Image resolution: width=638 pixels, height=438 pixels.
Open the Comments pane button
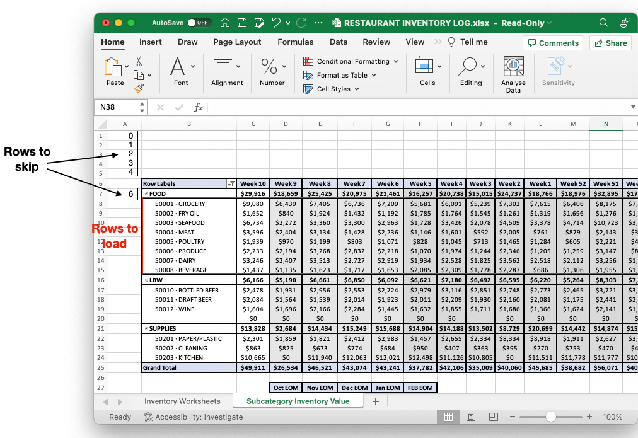(x=552, y=43)
